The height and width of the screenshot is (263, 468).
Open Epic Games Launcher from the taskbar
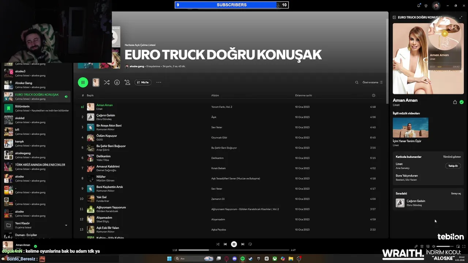pyautogui.click(x=258, y=259)
